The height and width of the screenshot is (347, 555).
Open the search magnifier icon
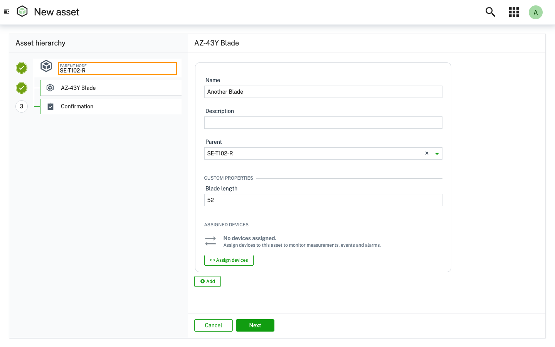pos(490,12)
